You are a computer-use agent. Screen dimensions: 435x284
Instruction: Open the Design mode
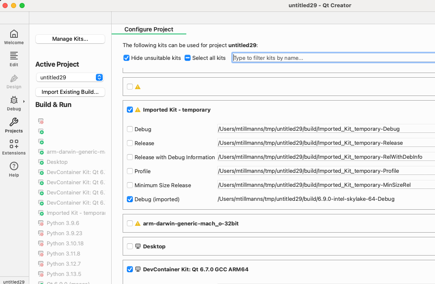14,82
